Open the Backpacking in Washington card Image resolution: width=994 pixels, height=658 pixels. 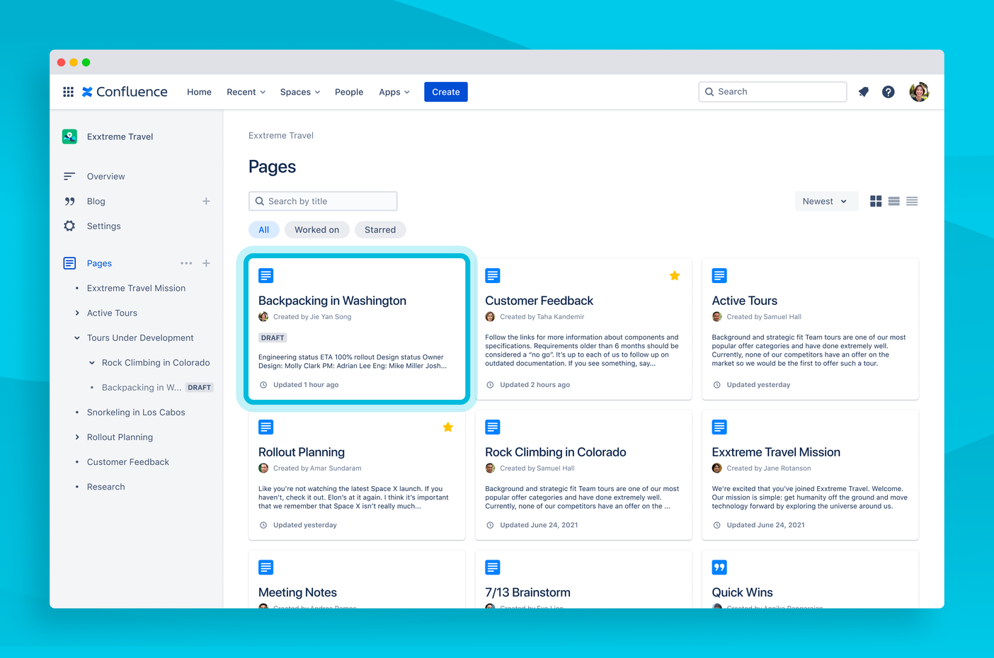pyautogui.click(x=357, y=330)
